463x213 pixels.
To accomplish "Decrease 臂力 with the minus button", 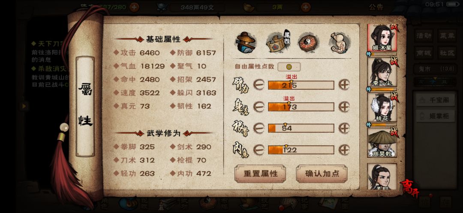I will click(259, 85).
